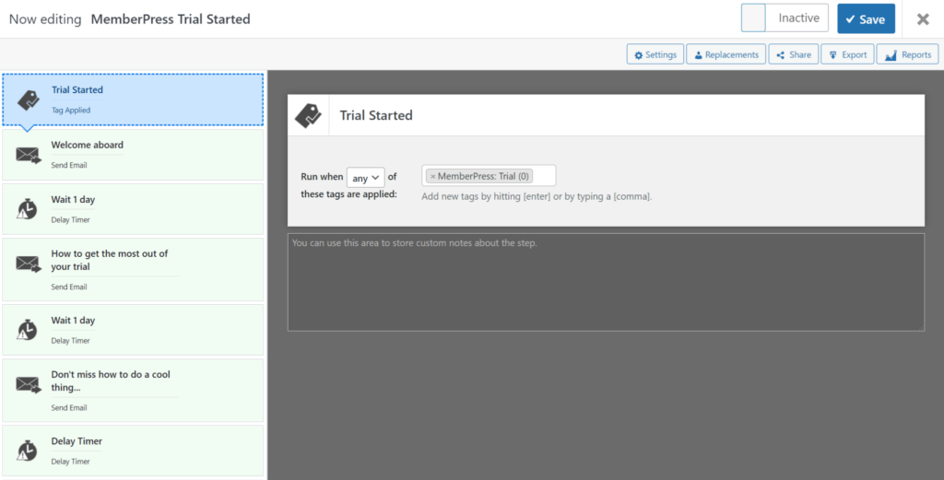Toggle the funnel Inactive status switch
944x480 pixels.
[785, 18]
